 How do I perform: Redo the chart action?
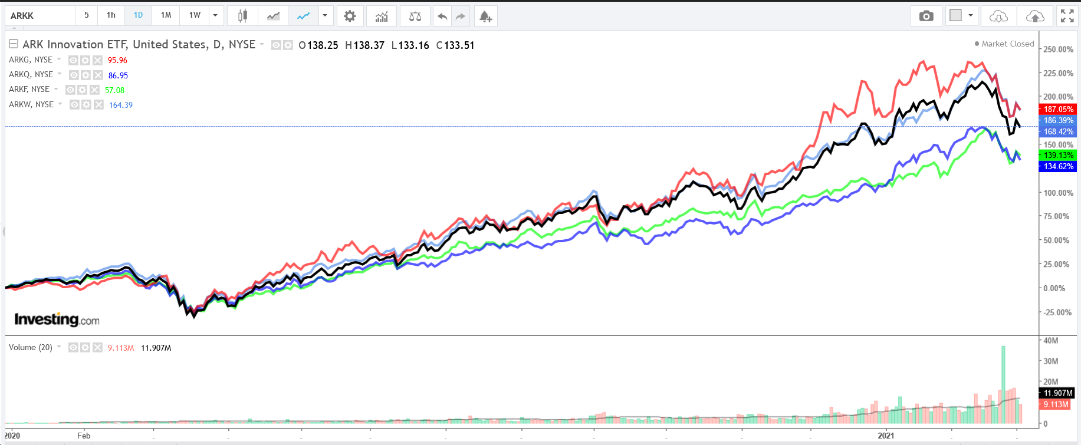click(461, 16)
